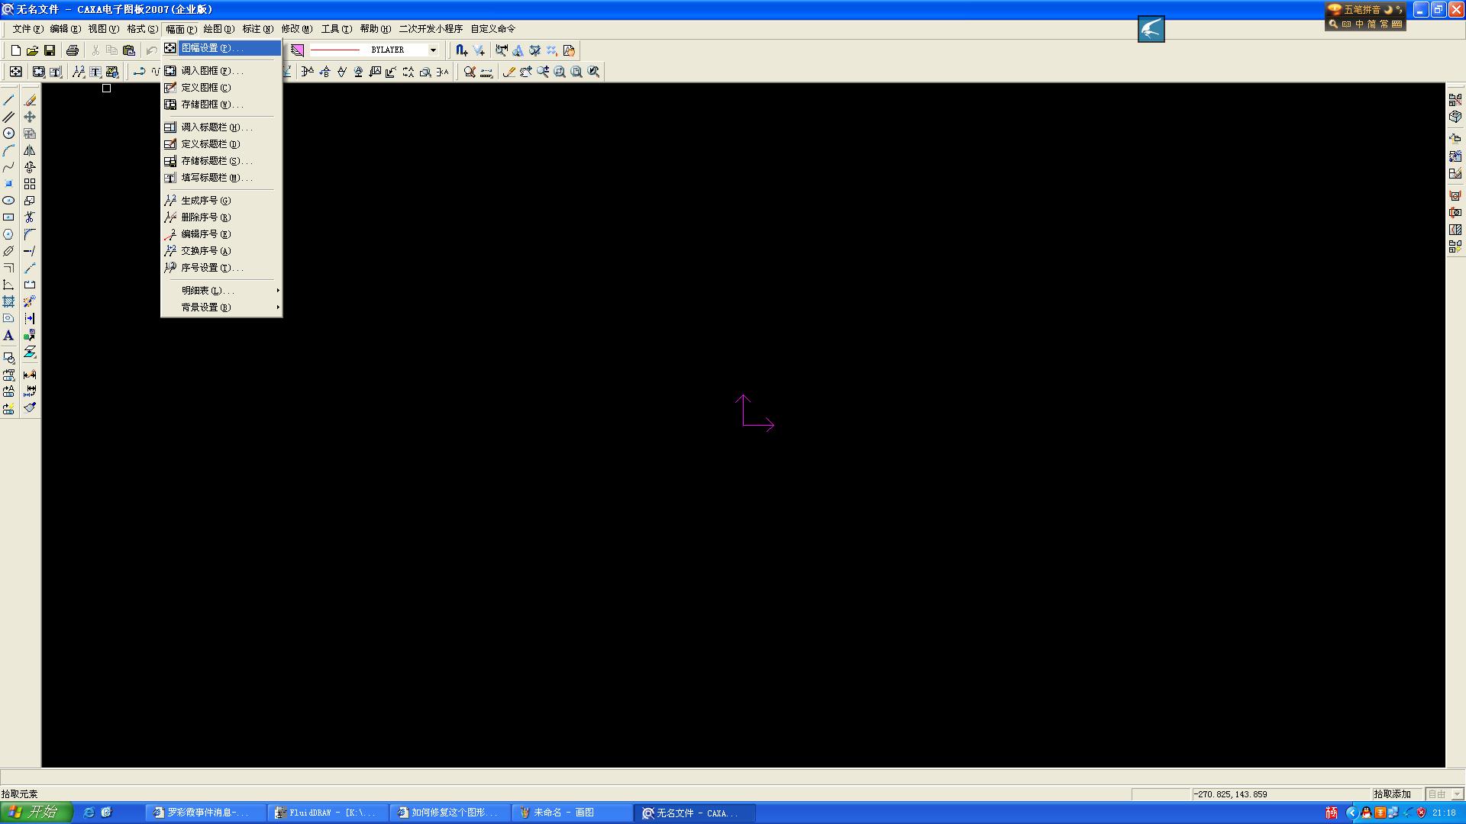Viewport: 1466px width, 824px height.
Task: Click the layer color swatch icon
Action: [x=298, y=50]
